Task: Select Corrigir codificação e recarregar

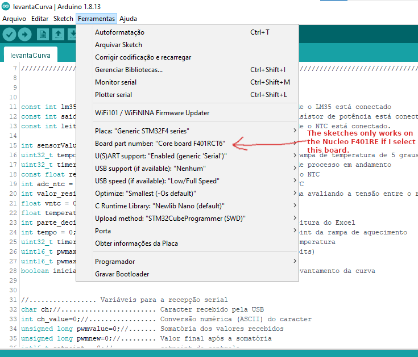Action: (x=187, y=57)
